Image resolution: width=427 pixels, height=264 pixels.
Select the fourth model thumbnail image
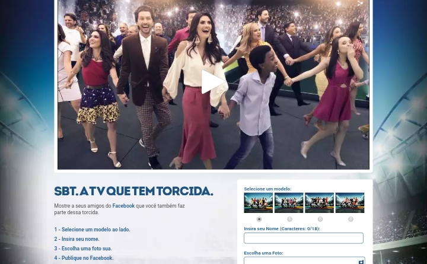350,203
